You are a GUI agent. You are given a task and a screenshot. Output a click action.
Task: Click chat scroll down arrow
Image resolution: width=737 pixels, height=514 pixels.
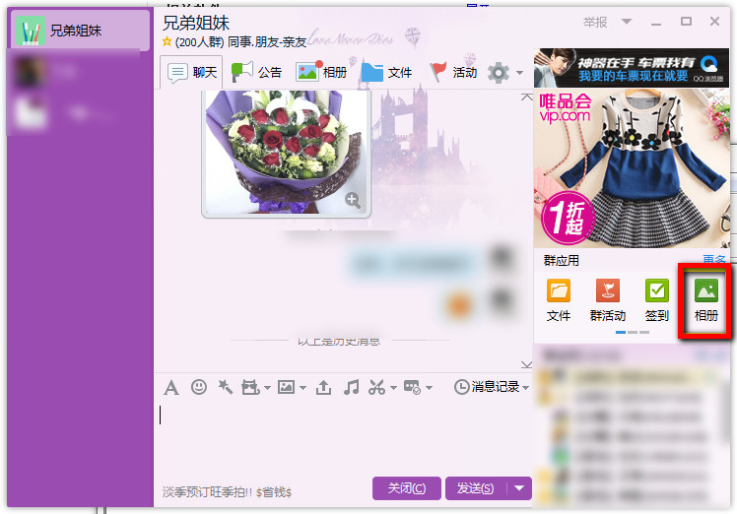click(526, 364)
